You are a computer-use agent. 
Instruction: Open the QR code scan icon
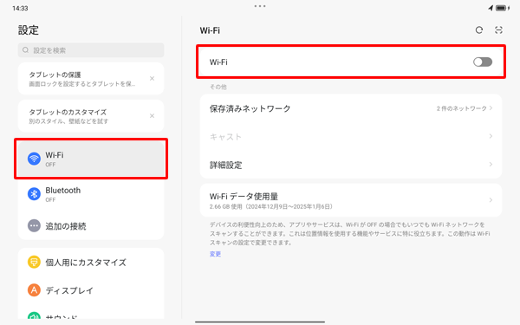click(499, 30)
